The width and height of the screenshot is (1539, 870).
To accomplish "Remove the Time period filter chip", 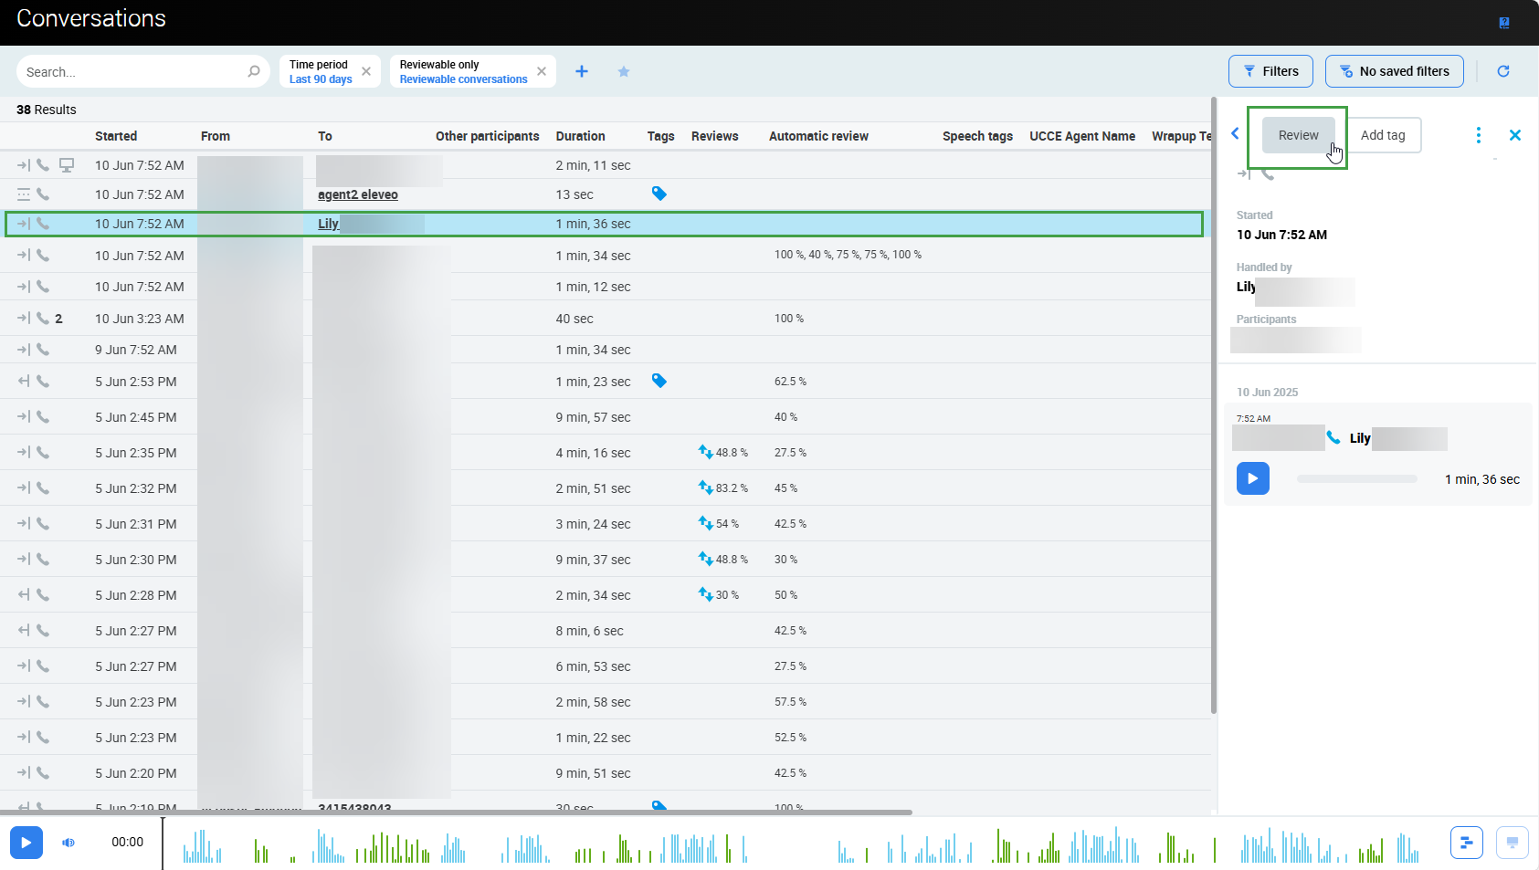I will click(x=366, y=71).
